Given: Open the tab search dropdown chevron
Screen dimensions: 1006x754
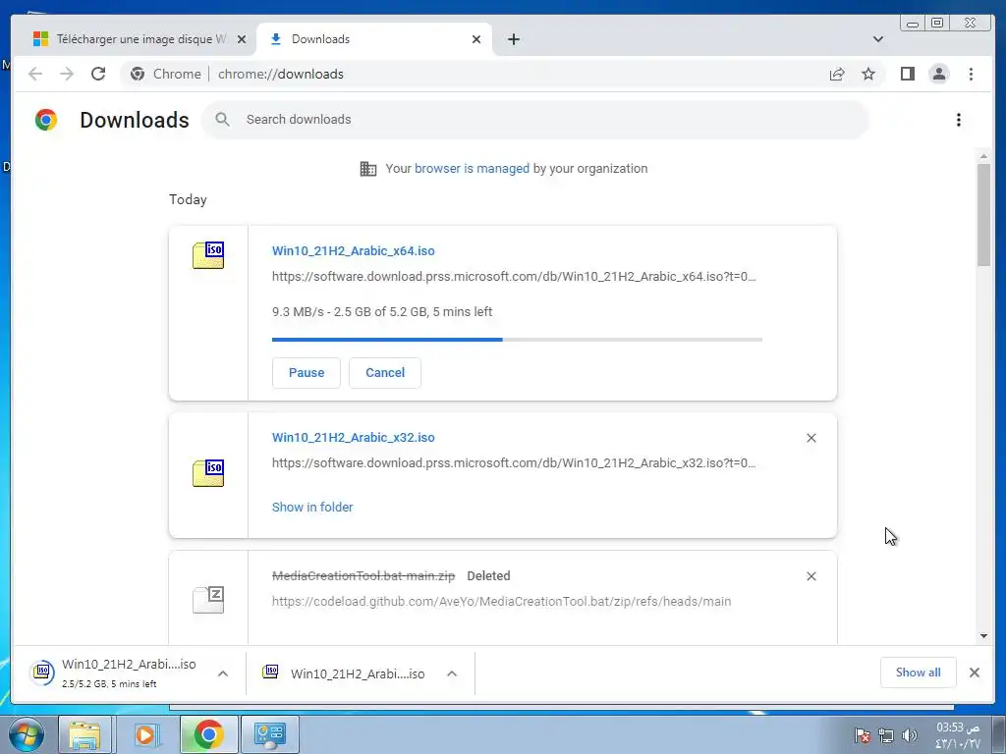Looking at the screenshot, I should click(878, 39).
